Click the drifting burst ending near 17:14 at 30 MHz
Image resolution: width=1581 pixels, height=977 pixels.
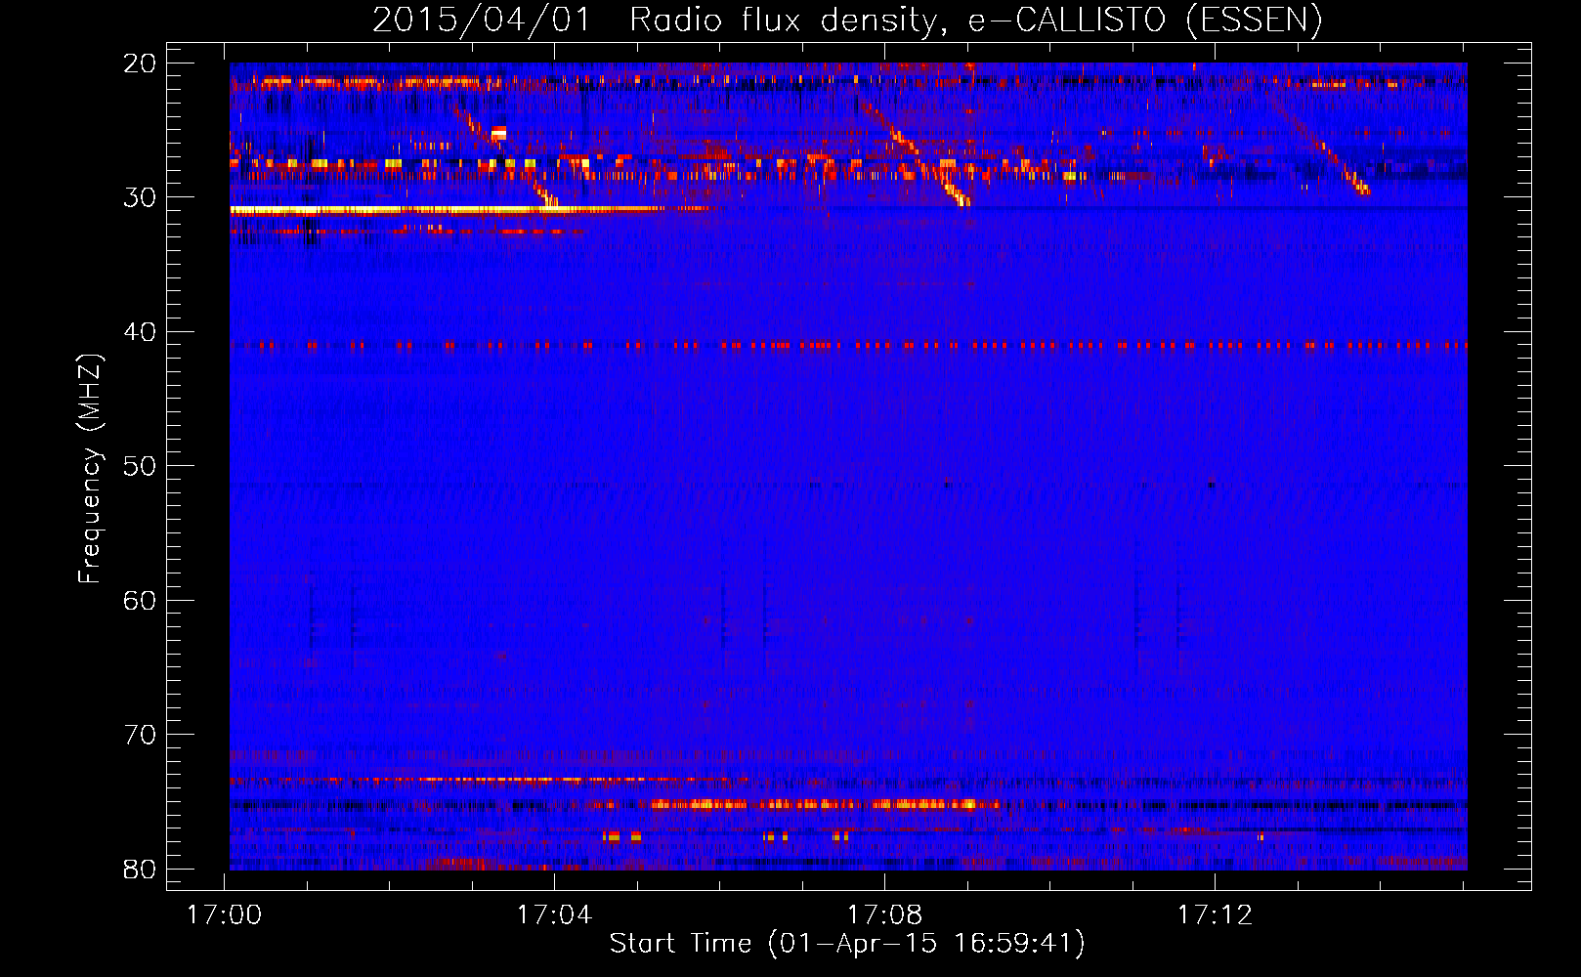1319,146
